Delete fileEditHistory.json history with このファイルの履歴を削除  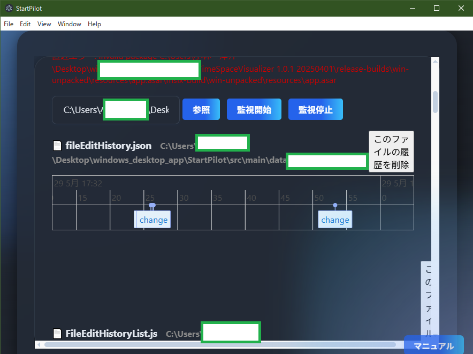(x=391, y=152)
